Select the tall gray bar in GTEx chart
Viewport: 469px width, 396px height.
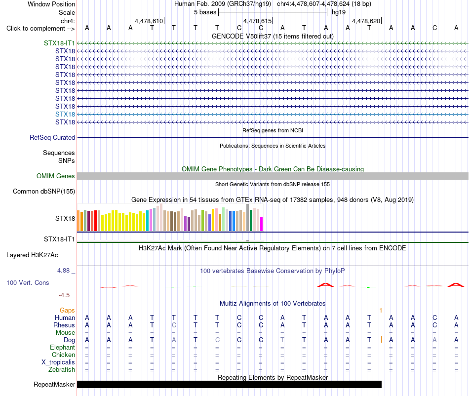[x=247, y=217]
